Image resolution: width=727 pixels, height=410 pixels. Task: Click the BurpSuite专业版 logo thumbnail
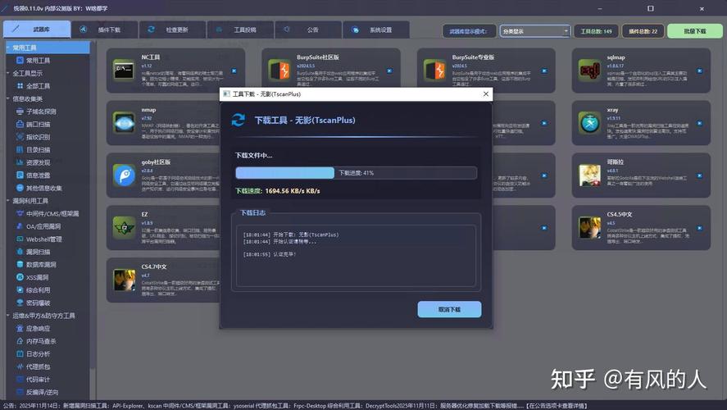coord(434,71)
